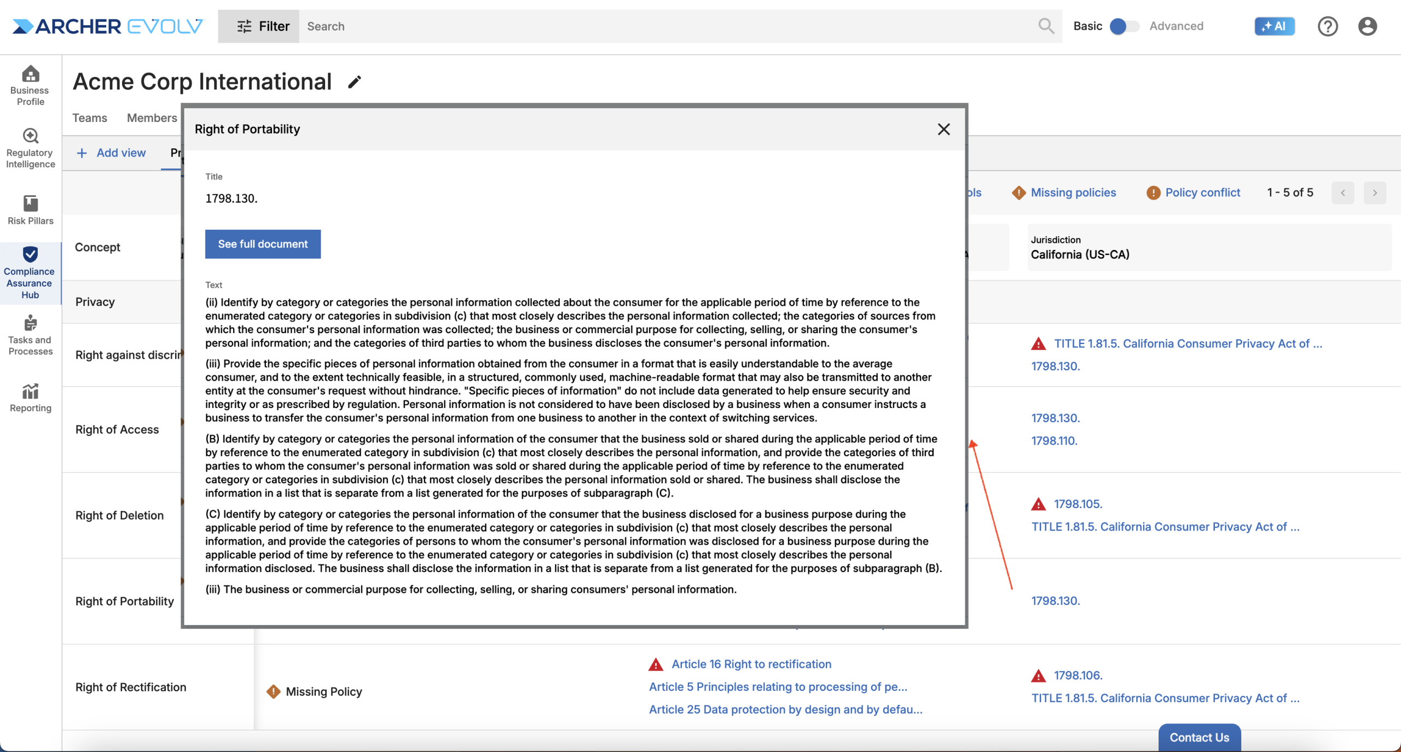Image resolution: width=1401 pixels, height=752 pixels.
Task: Add a new view
Action: [x=111, y=153]
